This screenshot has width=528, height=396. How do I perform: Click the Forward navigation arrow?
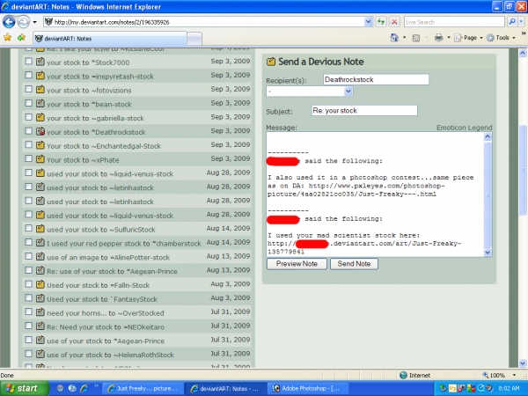[x=23, y=22]
